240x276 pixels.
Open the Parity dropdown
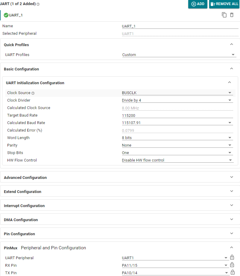(x=177, y=145)
